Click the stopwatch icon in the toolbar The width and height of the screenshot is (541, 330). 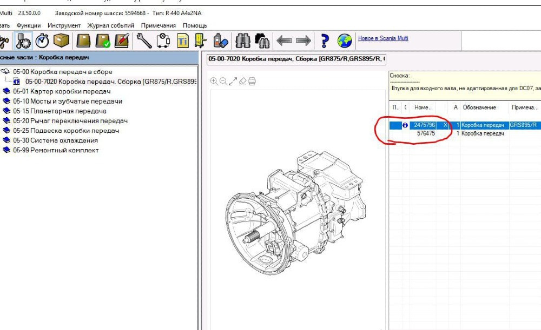[x=43, y=41]
